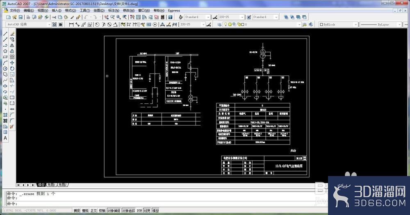Viewport: 410px width, 215px height.
Task: Open the AutoCAD 经典 workspace dropdown
Action: pos(28,24)
